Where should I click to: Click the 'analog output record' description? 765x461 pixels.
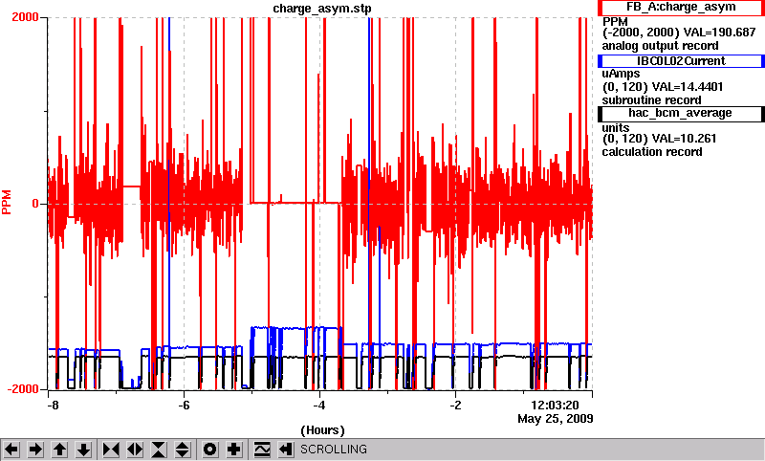tap(660, 46)
